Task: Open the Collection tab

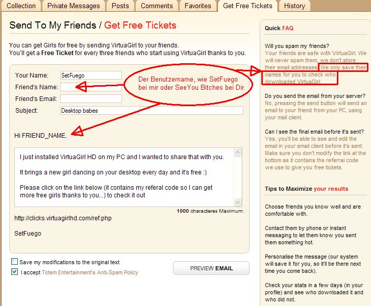Action: (x=21, y=6)
